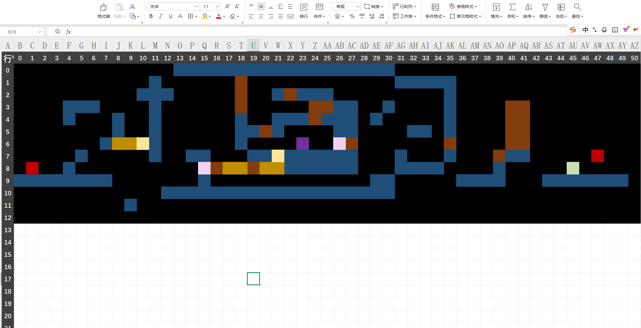Click the Wrap text (换行) icon

tap(304, 7)
